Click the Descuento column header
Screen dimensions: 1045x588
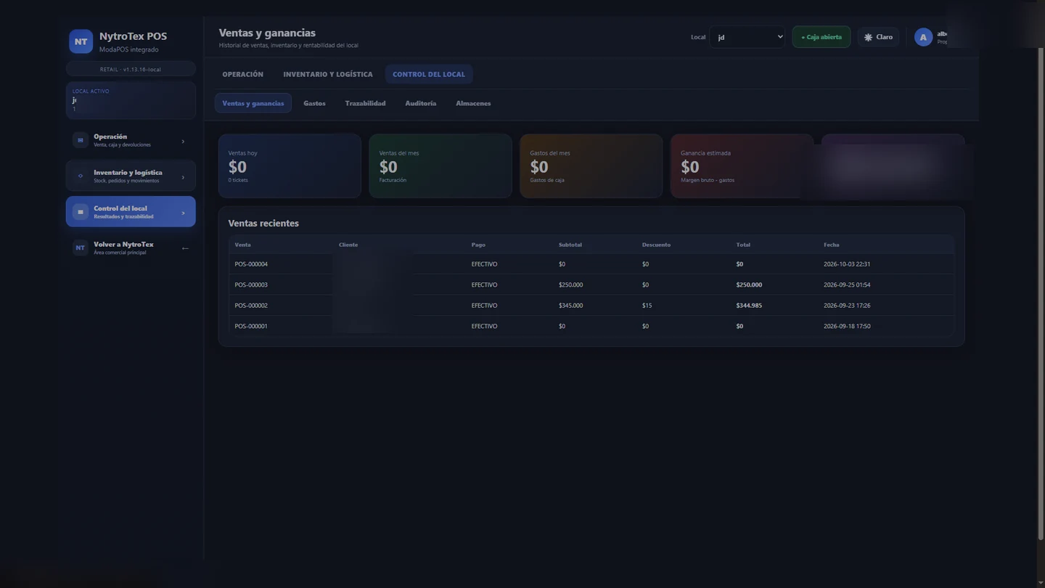click(656, 245)
